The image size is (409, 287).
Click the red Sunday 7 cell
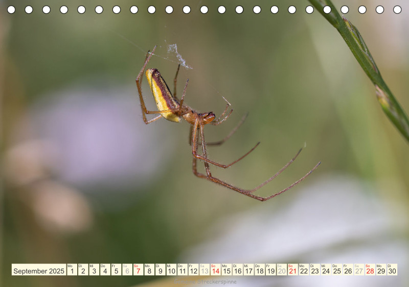point(138,270)
